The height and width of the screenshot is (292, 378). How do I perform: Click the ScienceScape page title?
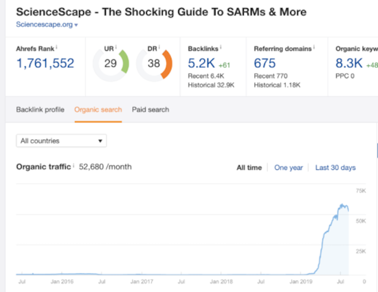(161, 12)
